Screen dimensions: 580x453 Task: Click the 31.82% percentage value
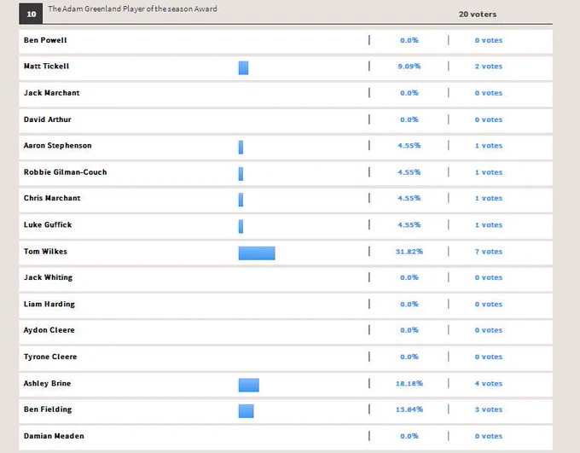point(409,252)
